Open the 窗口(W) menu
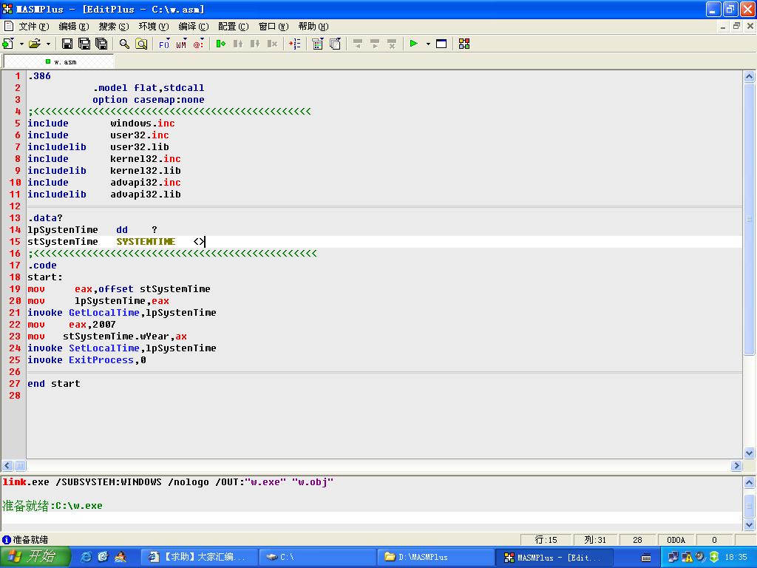 [274, 27]
